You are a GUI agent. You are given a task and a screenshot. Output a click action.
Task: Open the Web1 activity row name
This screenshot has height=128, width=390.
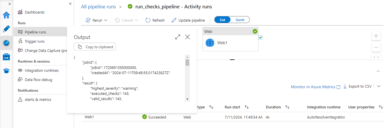pyautogui.click(x=89, y=117)
